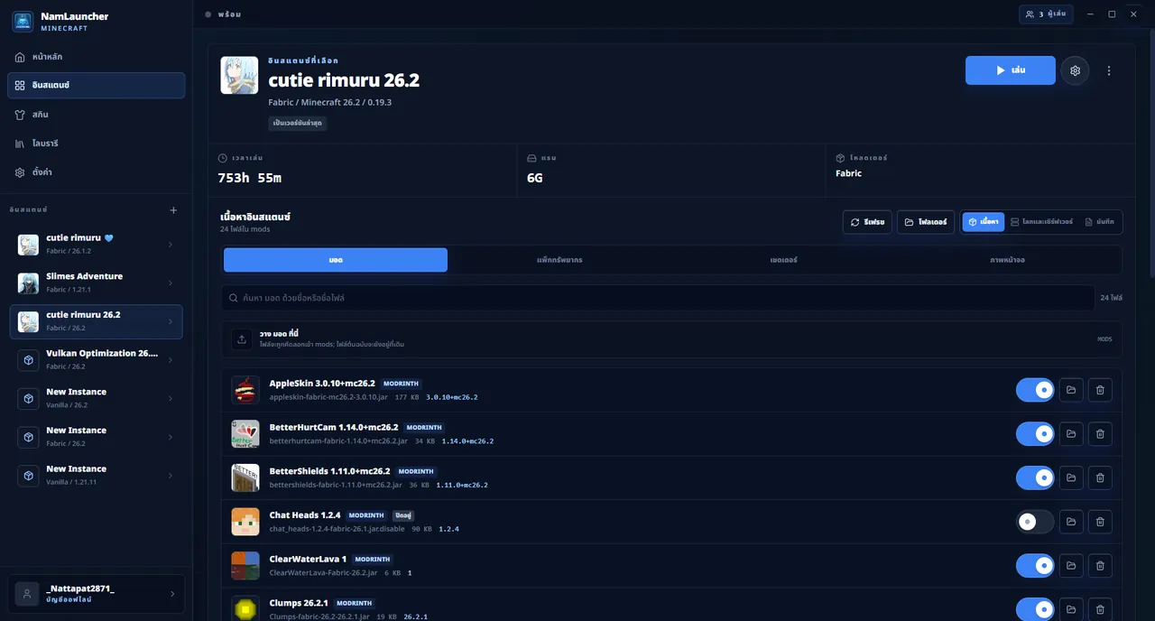Switch to the shaders (เชดเดอร์) tab
Viewport: 1155px width, 621px height.
click(x=783, y=260)
